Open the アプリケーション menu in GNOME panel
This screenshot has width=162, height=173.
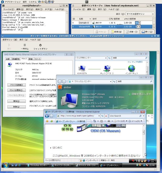13,2
